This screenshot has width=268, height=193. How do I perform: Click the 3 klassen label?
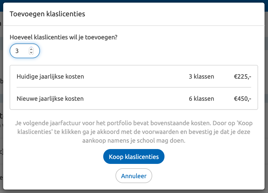coord(201,77)
